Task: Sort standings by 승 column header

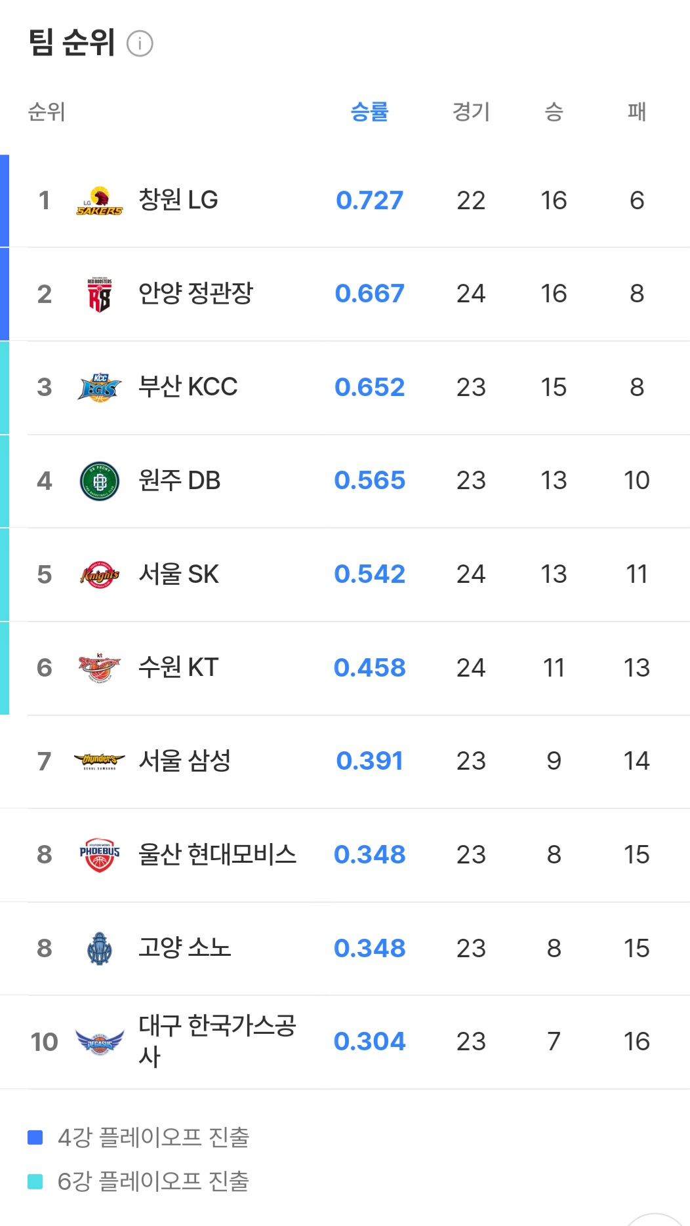Action: tap(554, 111)
